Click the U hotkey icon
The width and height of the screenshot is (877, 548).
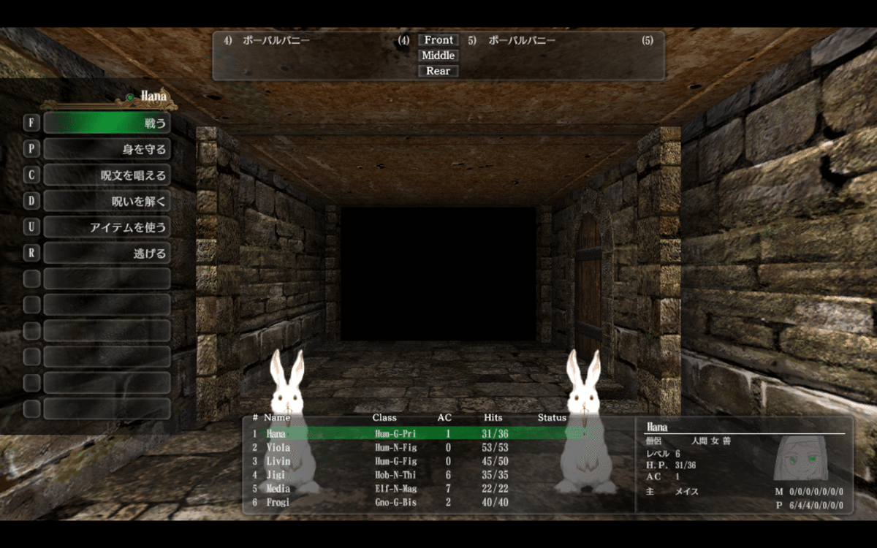pos(31,227)
